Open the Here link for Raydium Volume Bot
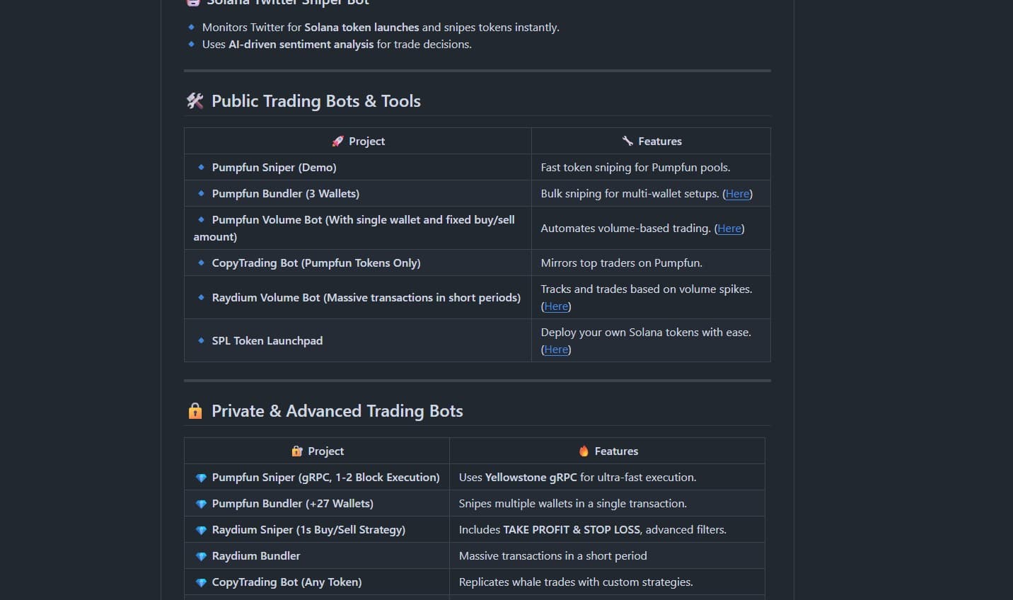The width and height of the screenshot is (1013, 600). 556,306
